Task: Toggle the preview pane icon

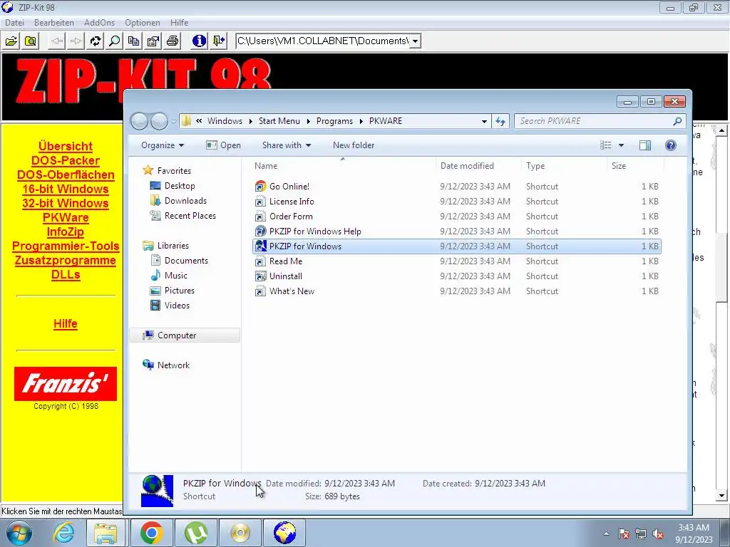Action: pyautogui.click(x=645, y=145)
